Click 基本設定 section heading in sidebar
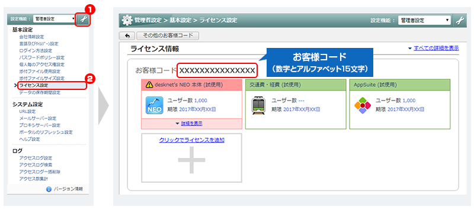 coord(23,30)
